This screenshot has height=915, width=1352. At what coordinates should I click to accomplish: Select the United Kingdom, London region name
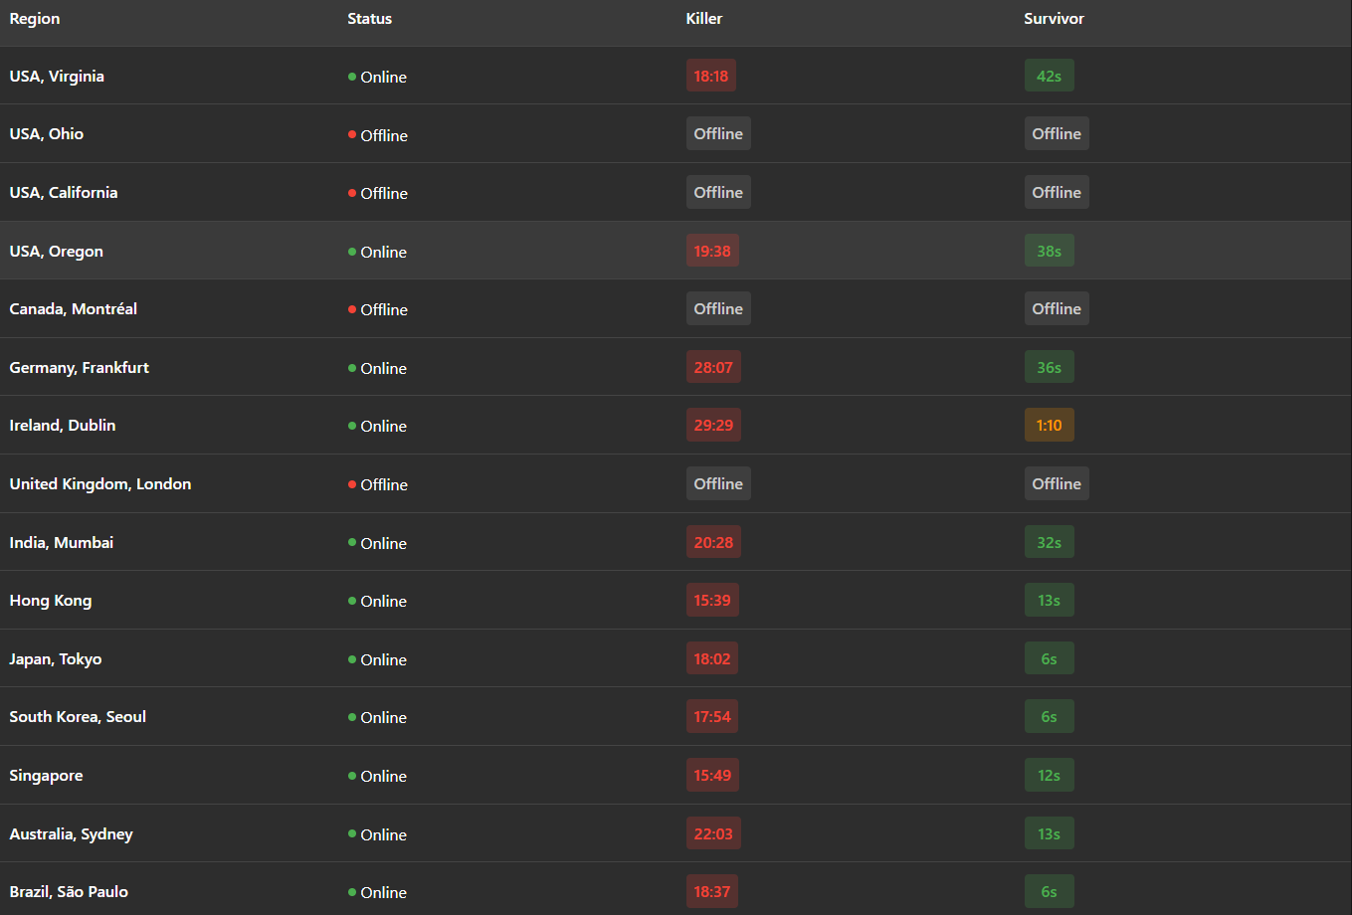100,484
